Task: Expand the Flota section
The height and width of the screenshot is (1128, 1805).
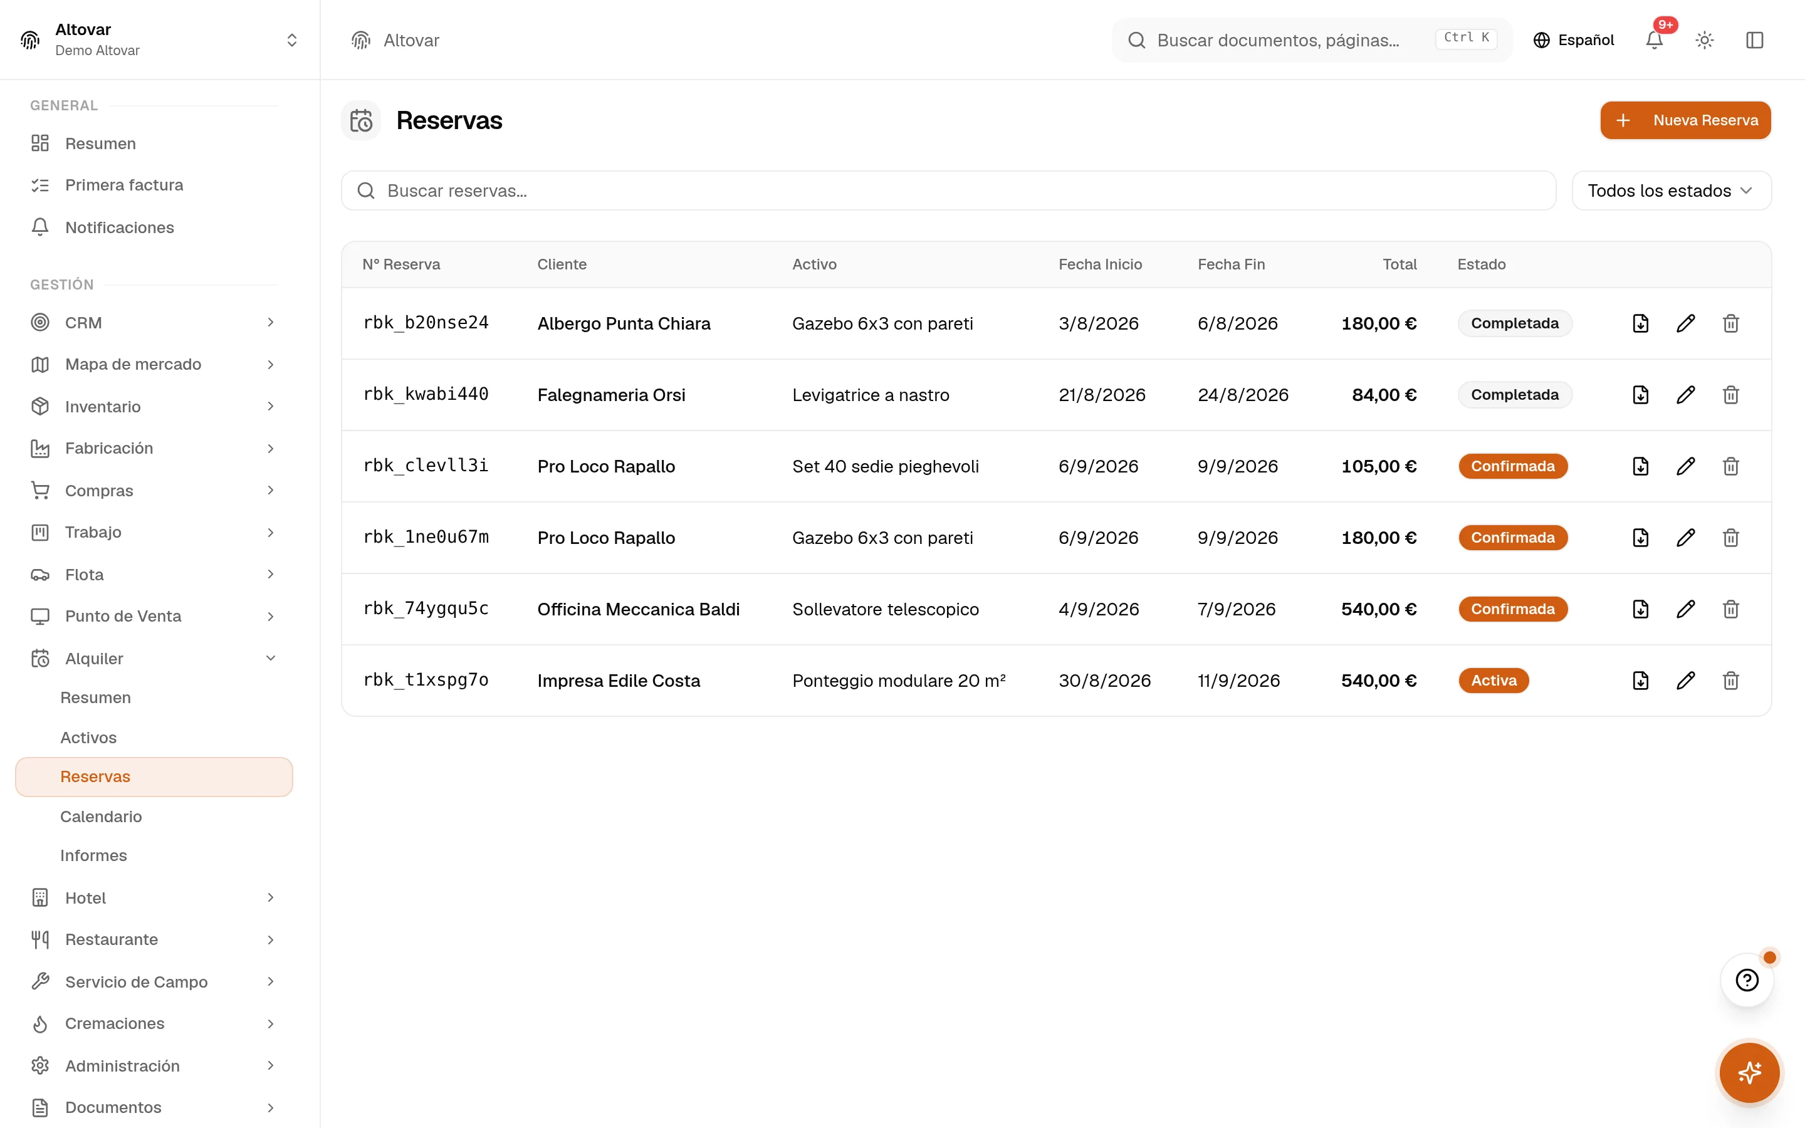Action: 154,575
